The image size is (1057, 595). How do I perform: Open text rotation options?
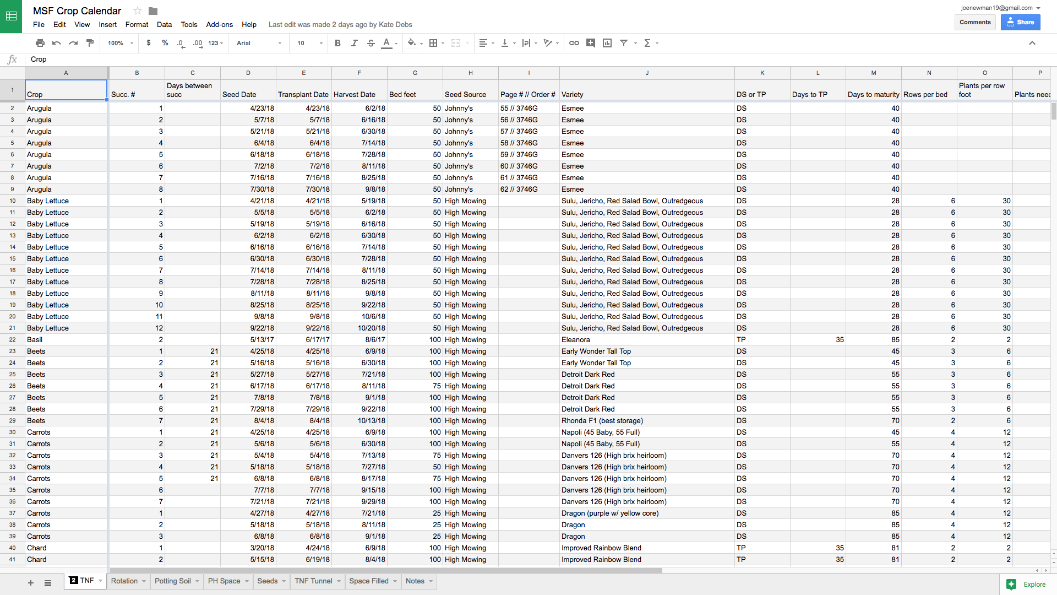[551, 43]
